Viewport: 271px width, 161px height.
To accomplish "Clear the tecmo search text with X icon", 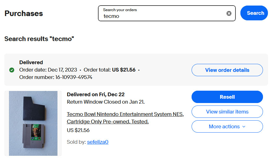I will [229, 13].
